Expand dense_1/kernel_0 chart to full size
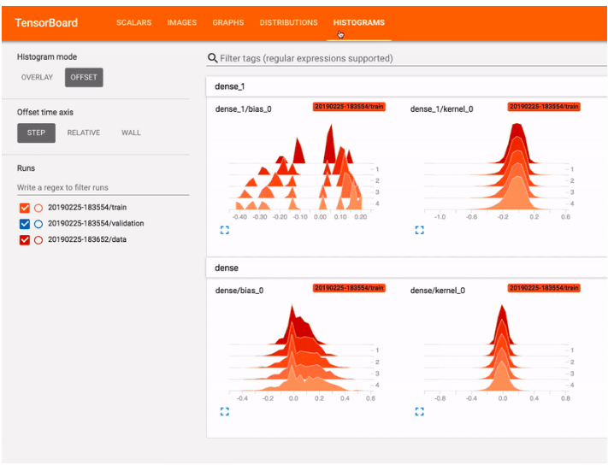Screen dimensions: 608x465 pos(419,230)
